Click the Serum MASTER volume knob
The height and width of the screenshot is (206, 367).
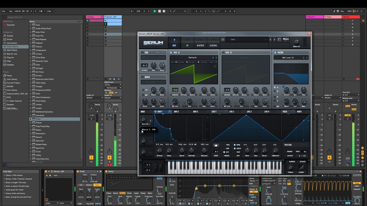296,41
